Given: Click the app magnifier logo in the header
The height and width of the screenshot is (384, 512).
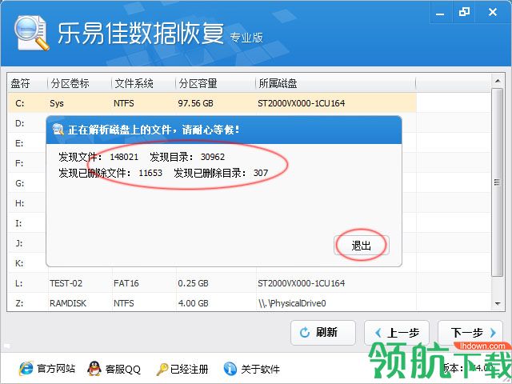Looking at the screenshot, I should click(31, 33).
